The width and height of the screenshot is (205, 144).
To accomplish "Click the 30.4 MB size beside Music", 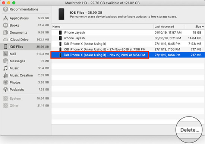I will click(x=43, y=68).
